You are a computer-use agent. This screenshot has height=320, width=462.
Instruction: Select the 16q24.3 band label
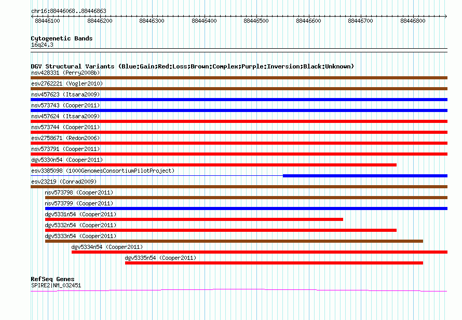42,45
